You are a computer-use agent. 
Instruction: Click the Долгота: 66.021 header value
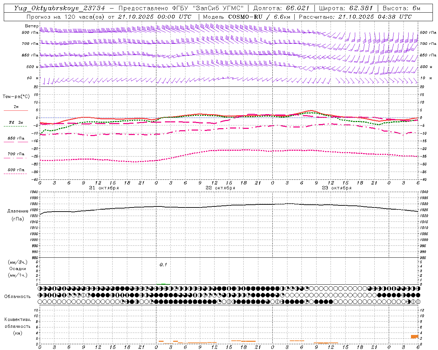tap(281, 8)
